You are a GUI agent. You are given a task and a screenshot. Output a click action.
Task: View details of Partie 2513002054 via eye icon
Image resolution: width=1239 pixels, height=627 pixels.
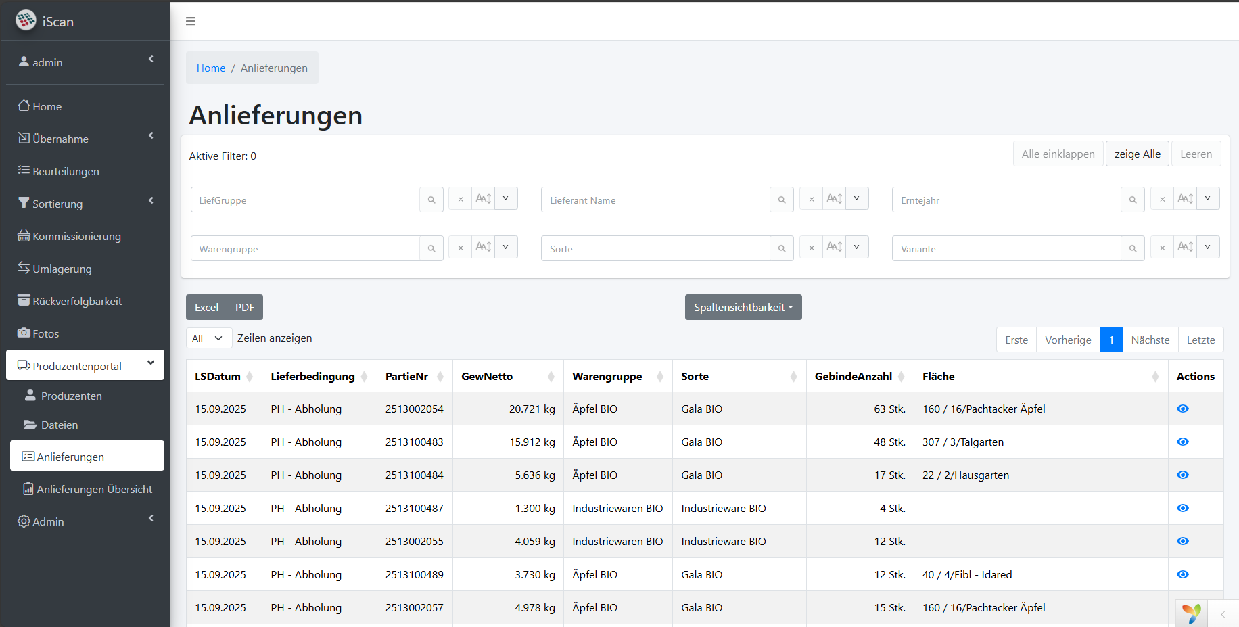pyautogui.click(x=1182, y=409)
